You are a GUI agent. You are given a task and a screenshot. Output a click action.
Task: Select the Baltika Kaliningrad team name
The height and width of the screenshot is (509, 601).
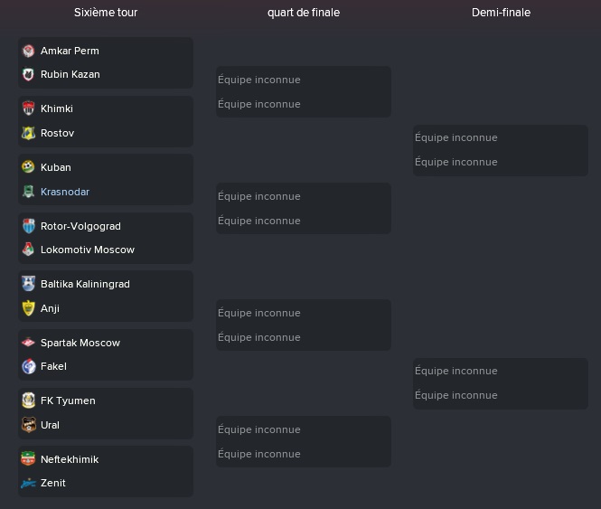click(85, 284)
